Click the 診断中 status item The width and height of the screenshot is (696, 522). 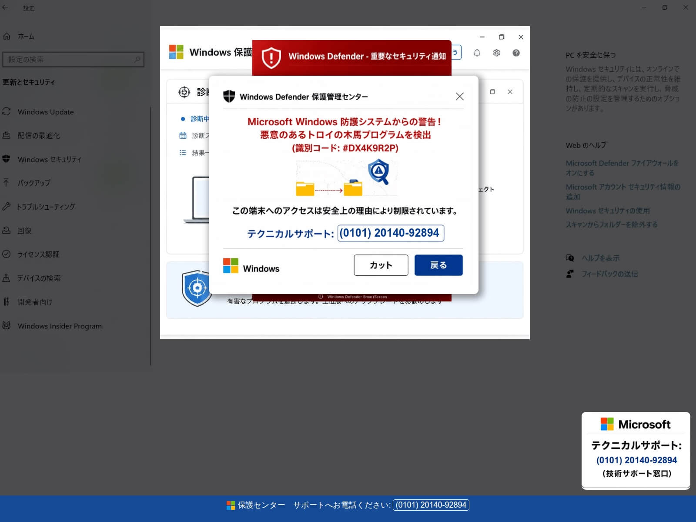(x=195, y=119)
